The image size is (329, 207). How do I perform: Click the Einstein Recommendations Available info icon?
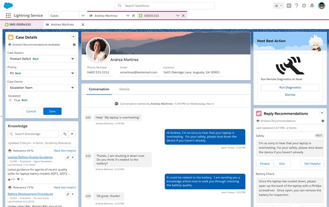coord(74,44)
